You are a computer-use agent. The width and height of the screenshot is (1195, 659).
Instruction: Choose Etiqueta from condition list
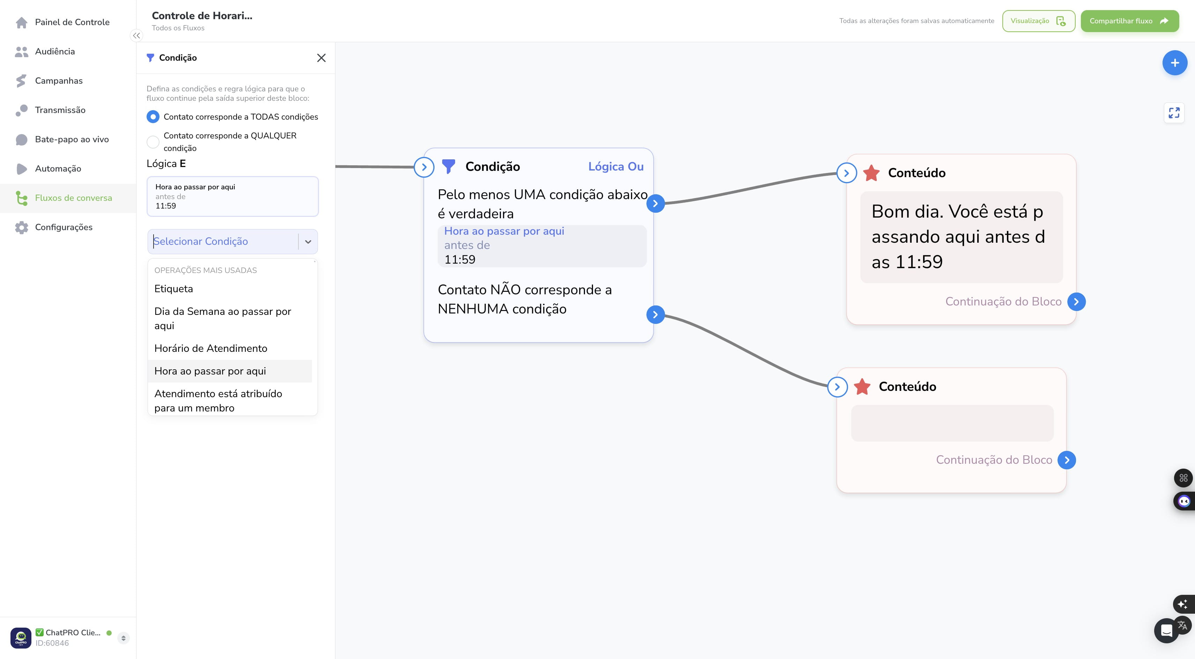230,289
